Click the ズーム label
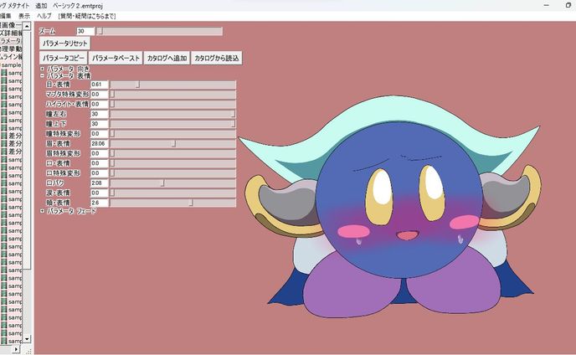The height and width of the screenshot is (355, 576). tap(48, 31)
